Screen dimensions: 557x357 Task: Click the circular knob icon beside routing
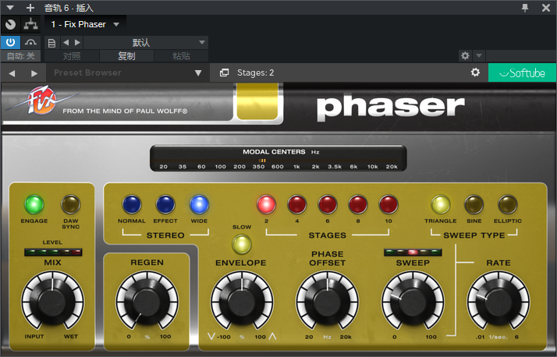pyautogui.click(x=11, y=24)
